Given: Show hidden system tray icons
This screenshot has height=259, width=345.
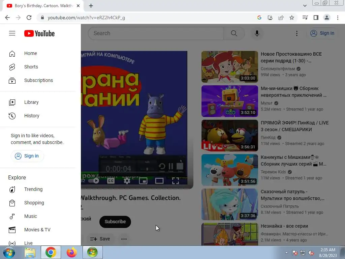Looking at the screenshot, I should point(286,253).
